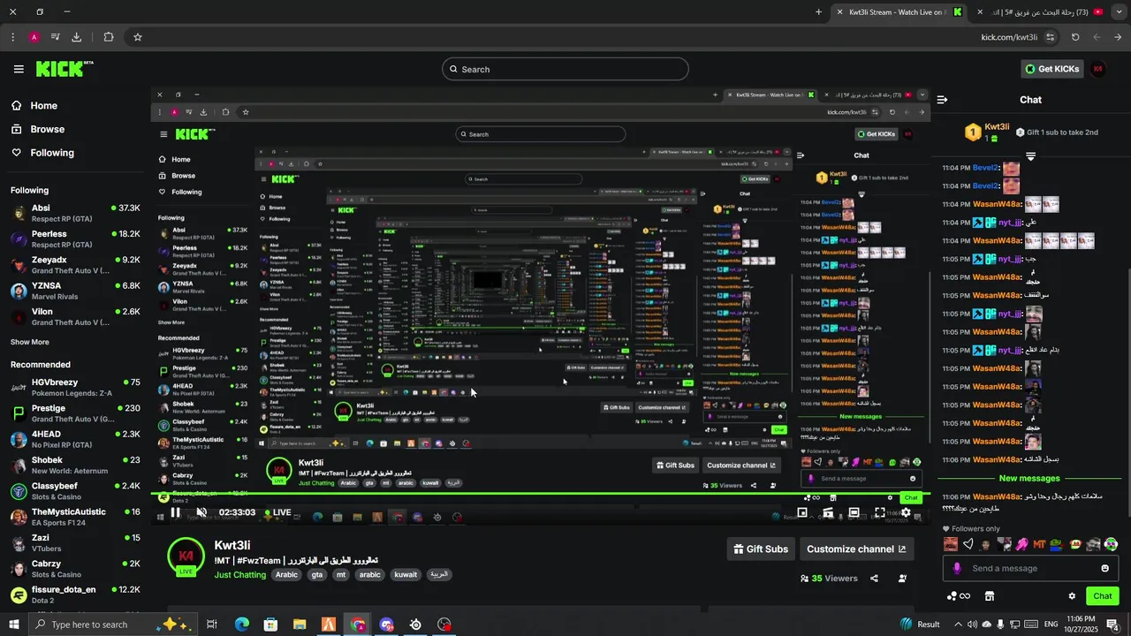Click the purple microphone icon in chat
The width and height of the screenshot is (1131, 636).
click(957, 568)
